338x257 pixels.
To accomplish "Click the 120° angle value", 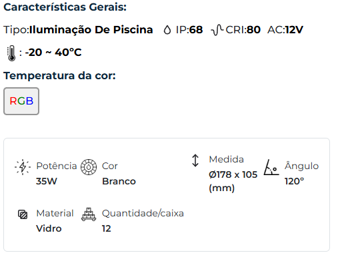I will [x=294, y=181].
